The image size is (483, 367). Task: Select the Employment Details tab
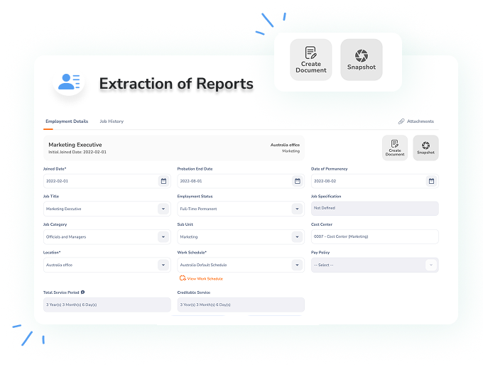[67, 121]
